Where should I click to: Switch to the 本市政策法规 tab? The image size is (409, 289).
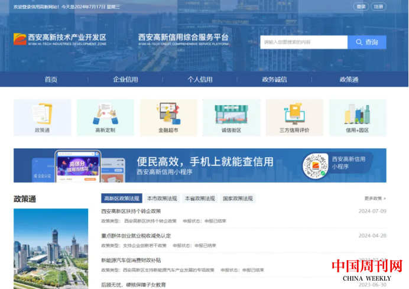(161, 199)
